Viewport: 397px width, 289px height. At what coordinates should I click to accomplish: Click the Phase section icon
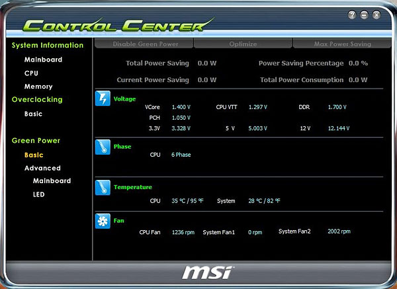[103, 147]
